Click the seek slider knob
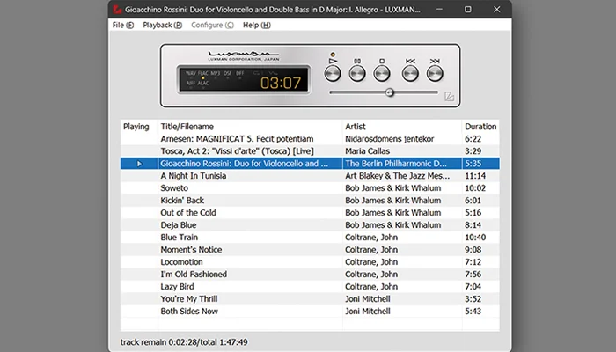Image resolution: width=616 pixels, height=352 pixels. (389, 92)
